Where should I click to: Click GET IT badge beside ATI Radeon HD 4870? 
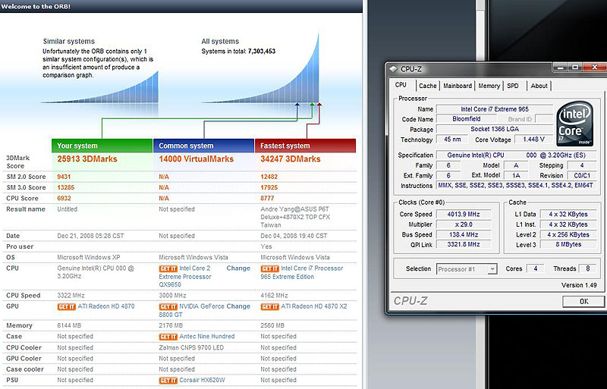pyautogui.click(x=66, y=306)
